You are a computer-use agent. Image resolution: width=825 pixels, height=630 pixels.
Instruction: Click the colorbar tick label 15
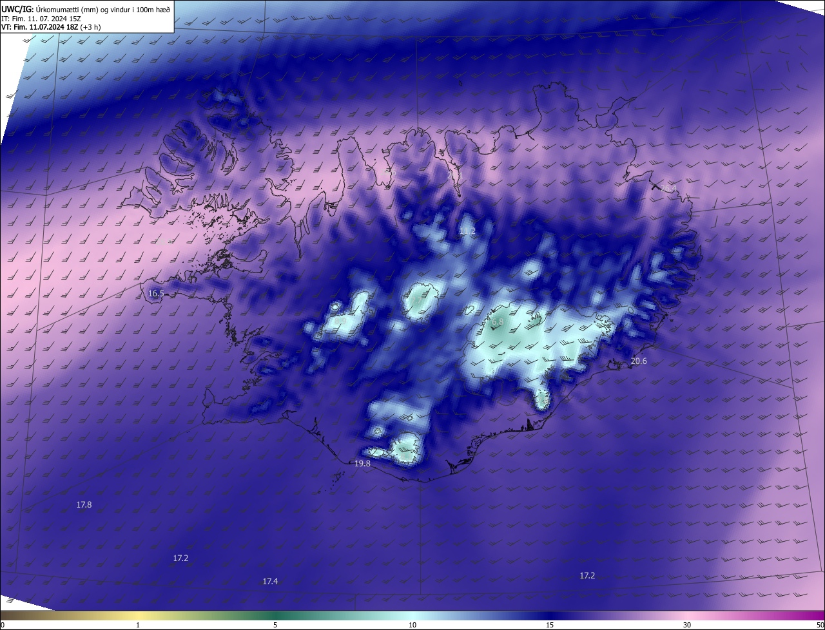550,625
